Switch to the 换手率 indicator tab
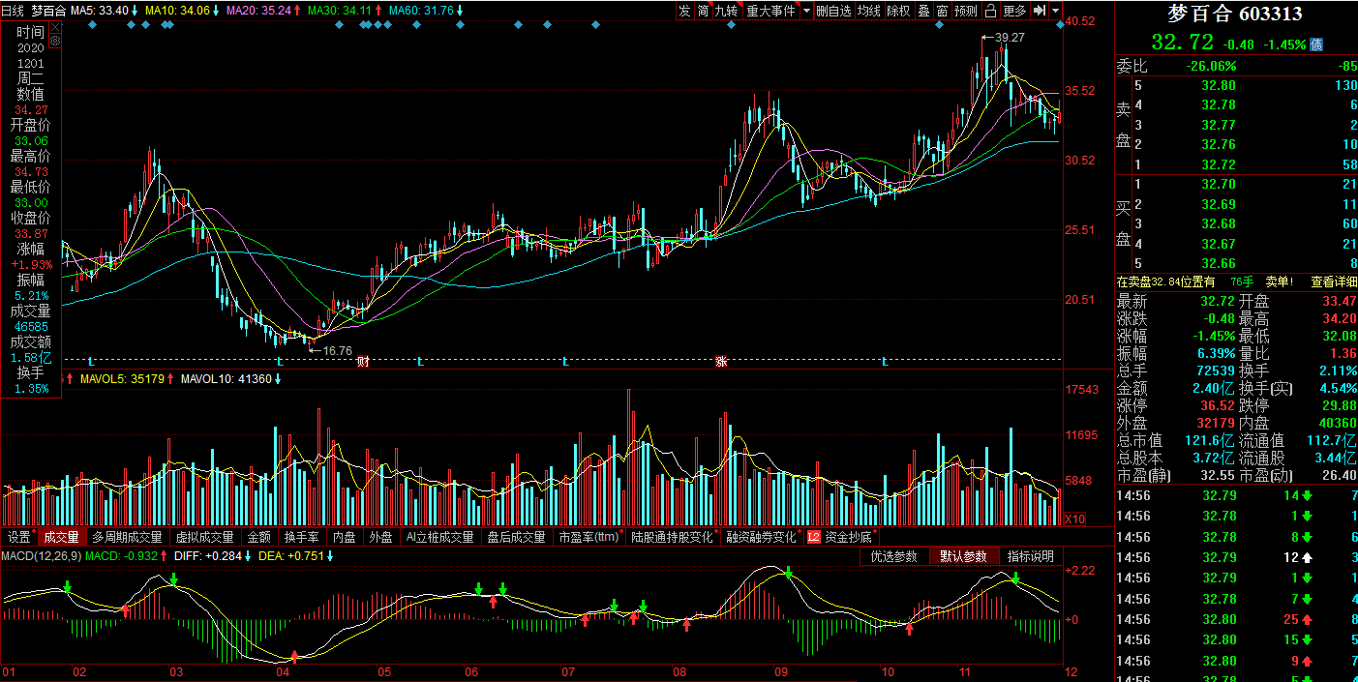 coord(301,537)
